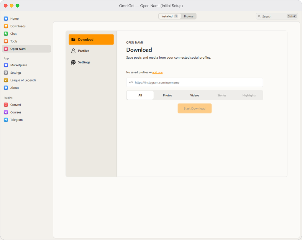302x240 pixels.
Task: Select the Videos media filter
Action: [x=195, y=95]
